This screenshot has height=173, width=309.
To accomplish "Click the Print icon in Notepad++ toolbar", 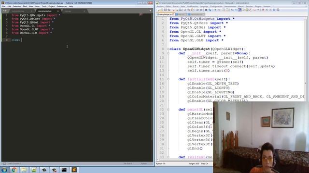I will pyautogui.click(x=180, y=10).
